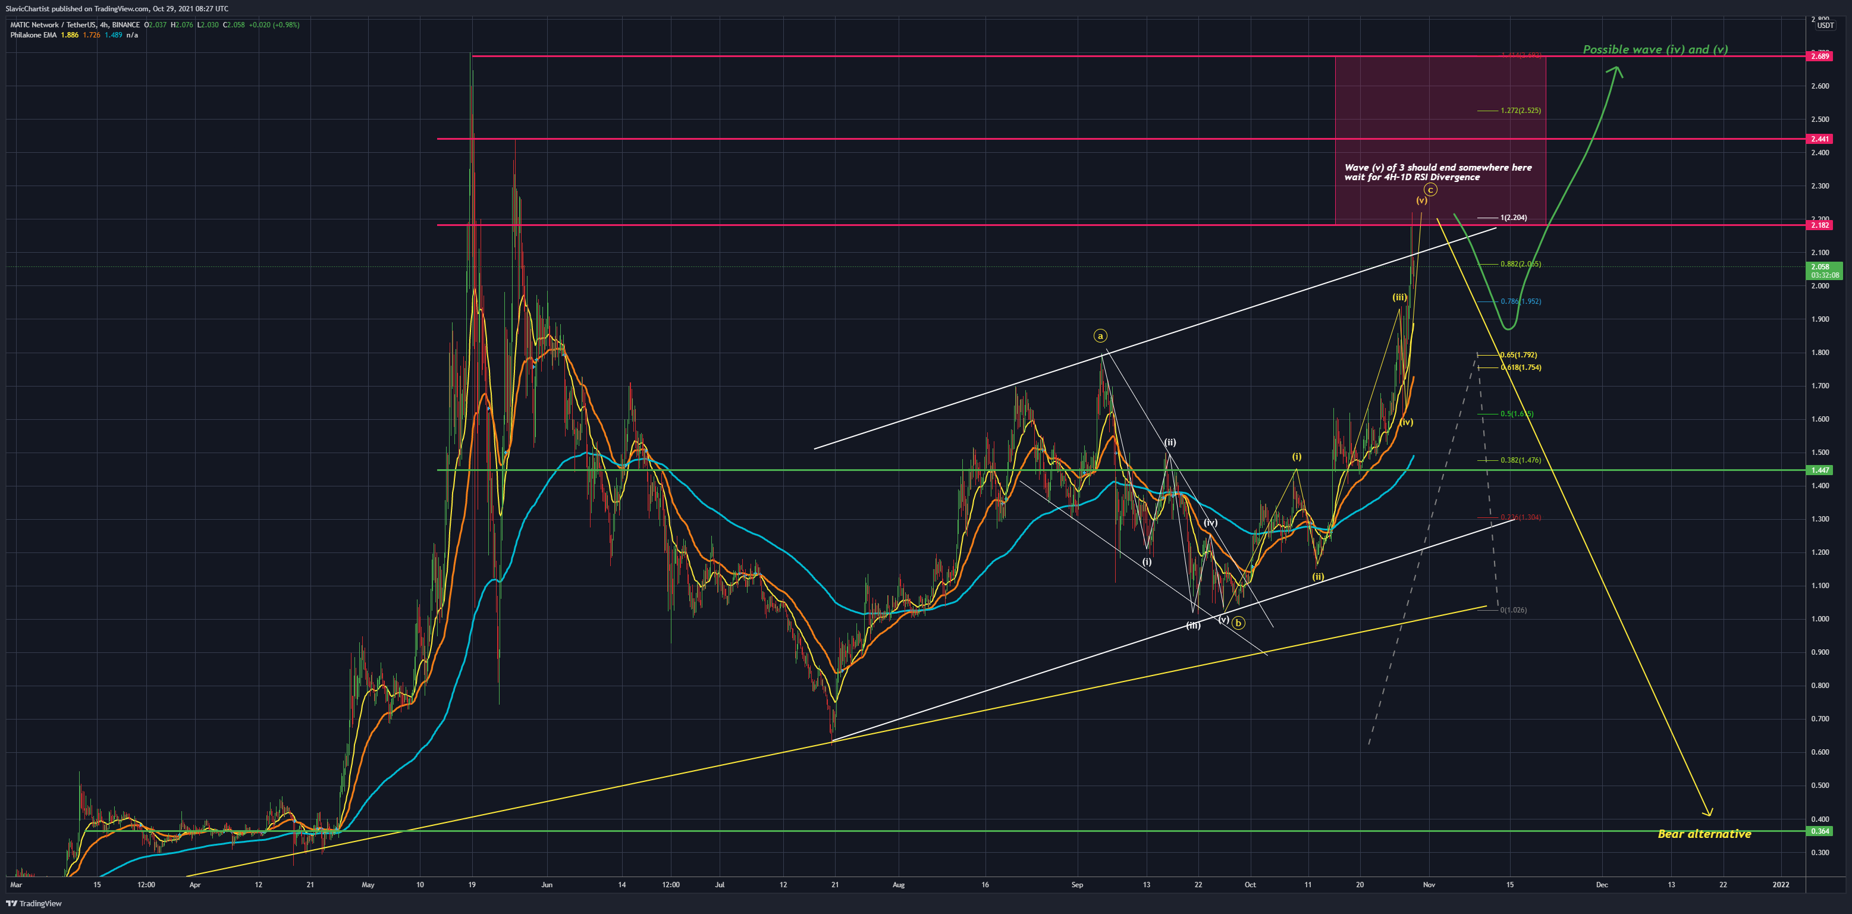Select the 0.364 green price level tag
The image size is (1852, 914).
(1820, 831)
